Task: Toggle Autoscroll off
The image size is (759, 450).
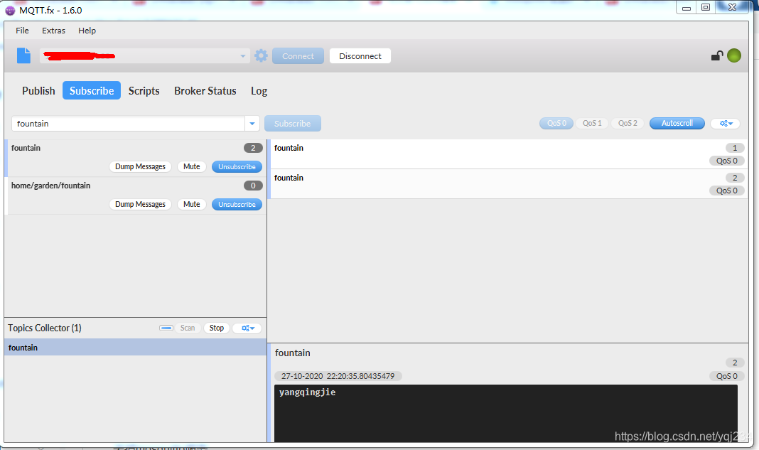Action: (x=677, y=123)
